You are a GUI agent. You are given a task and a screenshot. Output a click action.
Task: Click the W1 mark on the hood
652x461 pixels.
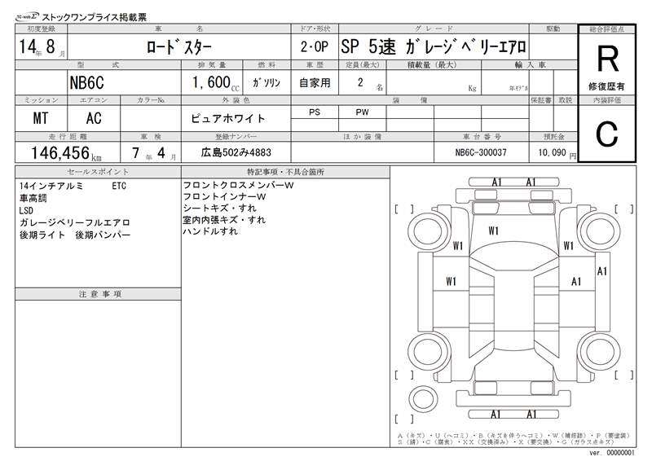[x=494, y=230]
